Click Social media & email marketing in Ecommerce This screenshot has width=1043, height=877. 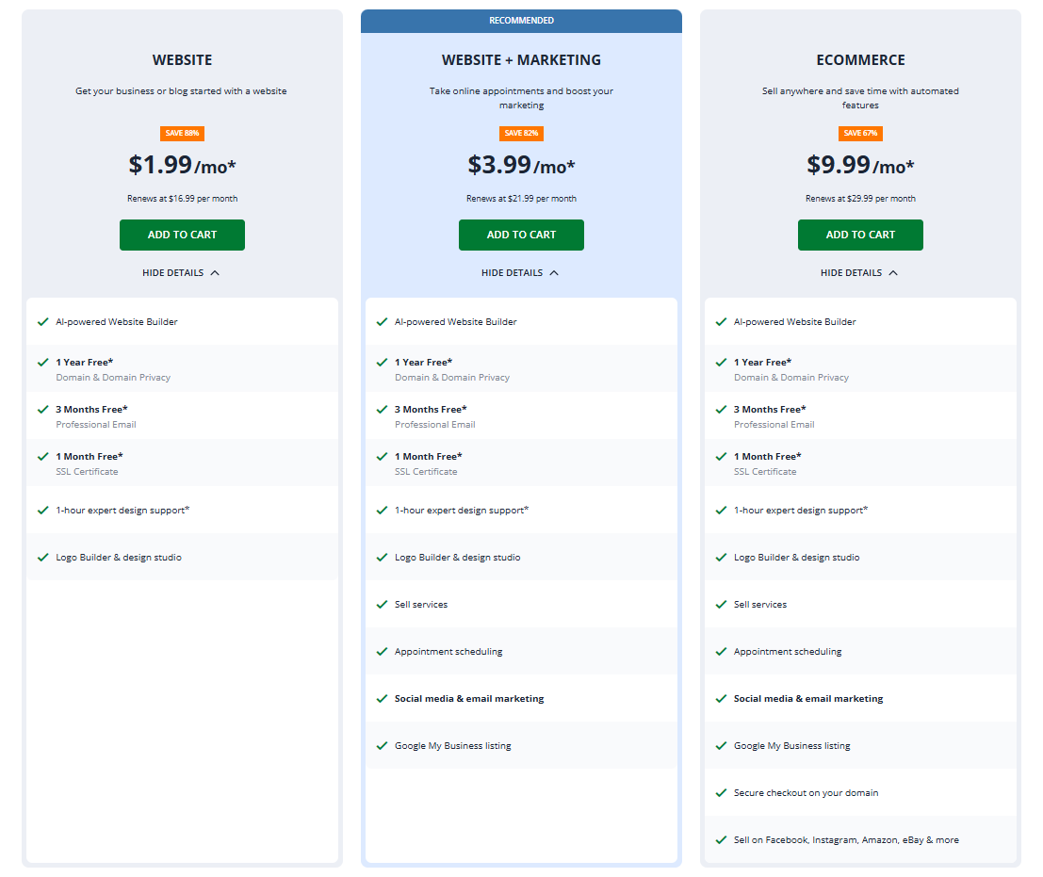pos(808,699)
